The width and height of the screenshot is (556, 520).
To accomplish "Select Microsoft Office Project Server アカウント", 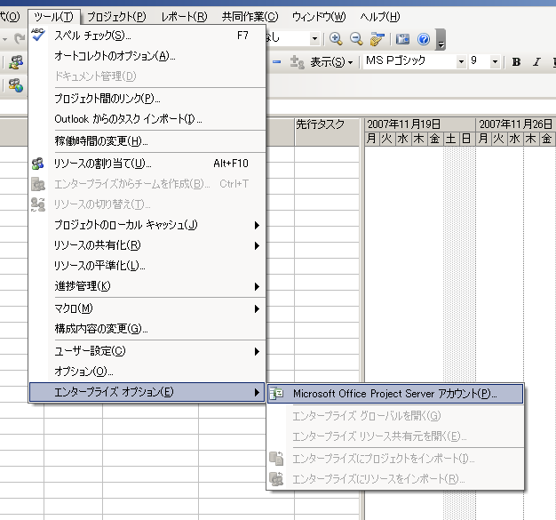I will (x=394, y=394).
